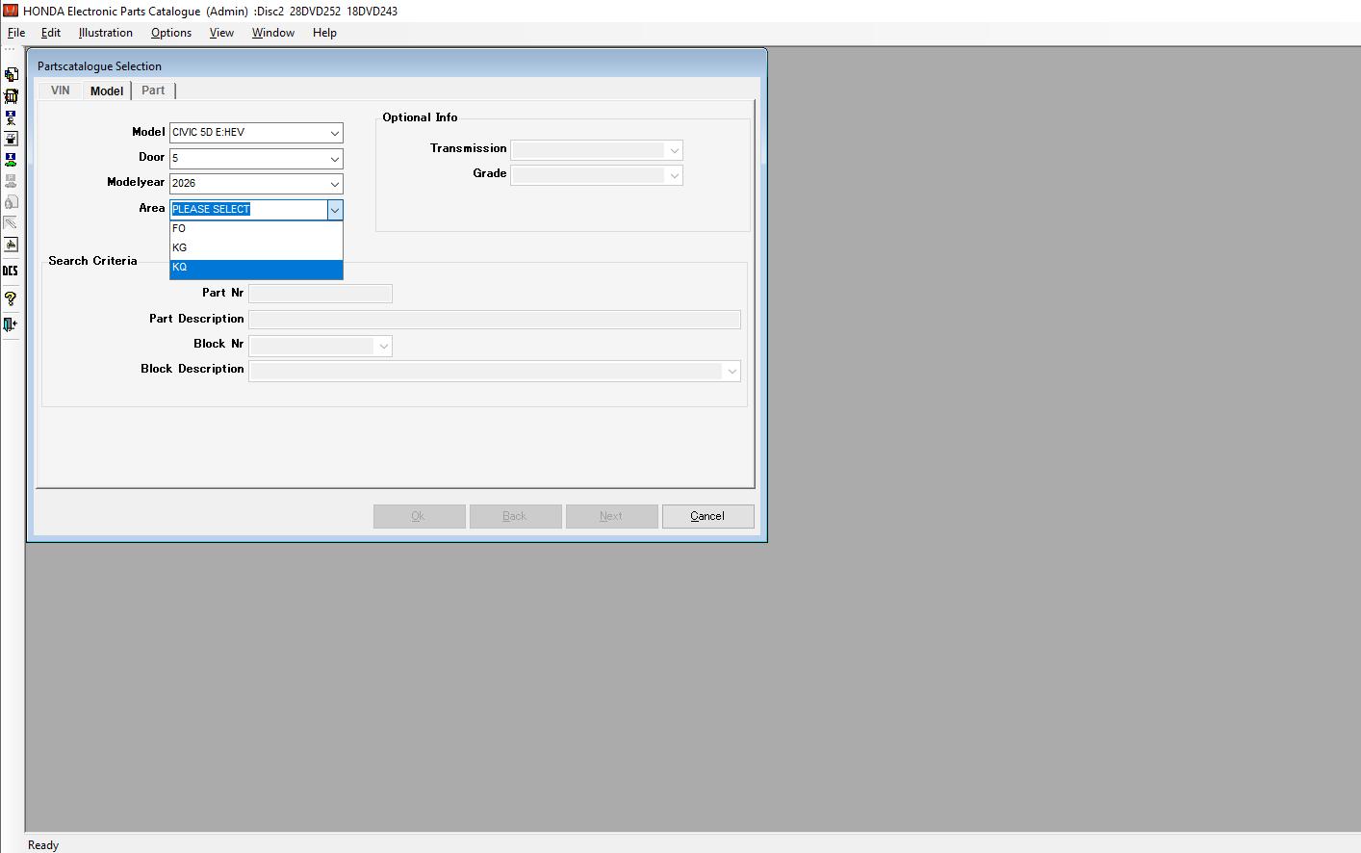
Task: Click the greyed-out diagonal pencil toolbar icon
Action: point(11,223)
